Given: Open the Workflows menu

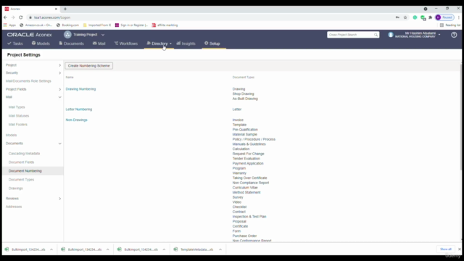Looking at the screenshot, I should pos(126,43).
